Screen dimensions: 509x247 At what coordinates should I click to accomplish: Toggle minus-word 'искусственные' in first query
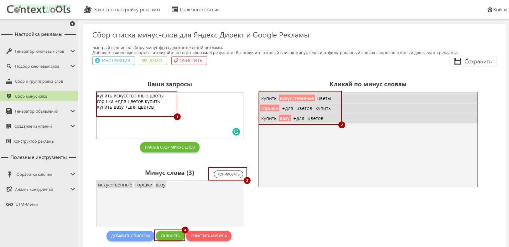(x=297, y=98)
